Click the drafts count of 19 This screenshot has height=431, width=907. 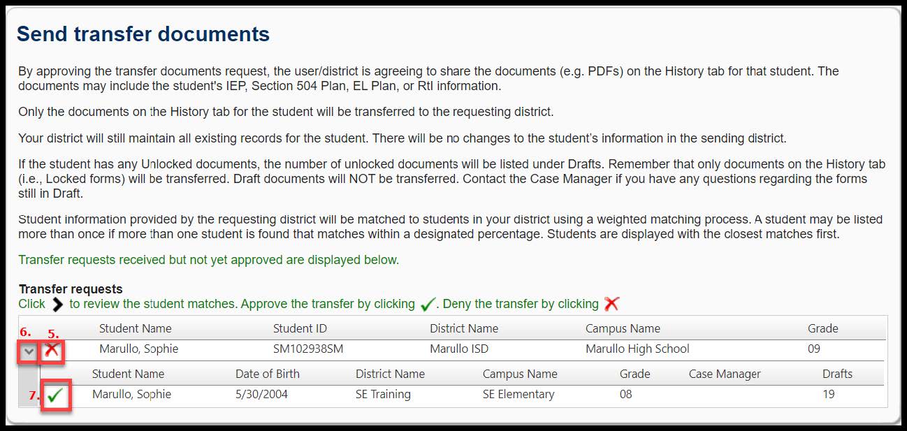pyautogui.click(x=829, y=394)
